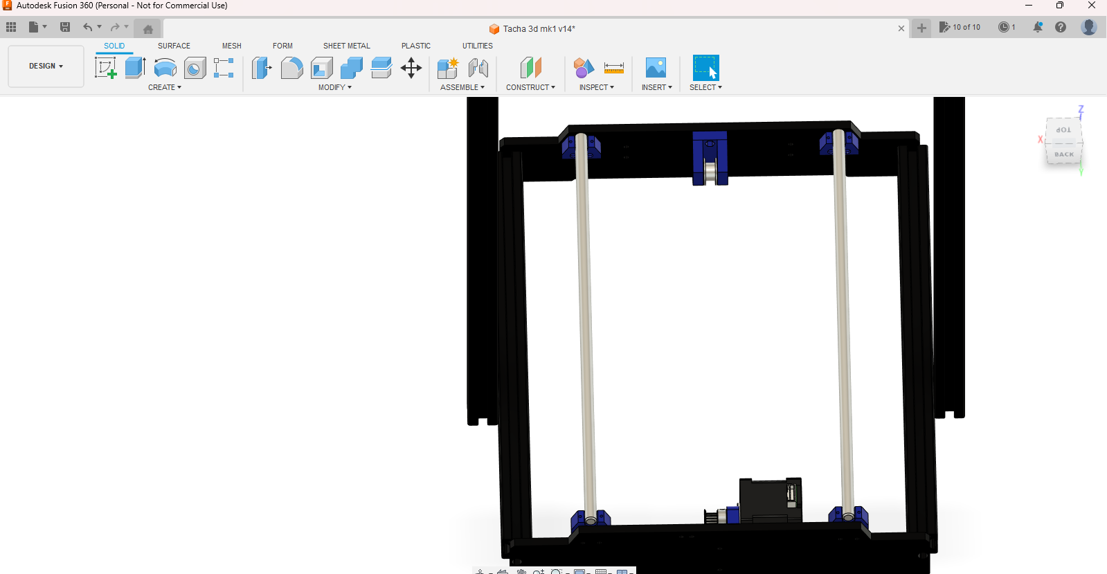This screenshot has width=1107, height=574.
Task: Close the Tacha 3d mk1 v14 tab
Action: pyautogui.click(x=901, y=28)
